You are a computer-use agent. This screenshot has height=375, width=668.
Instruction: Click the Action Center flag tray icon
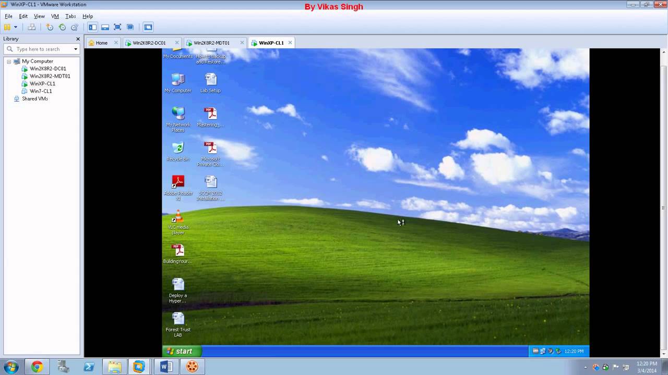click(615, 367)
